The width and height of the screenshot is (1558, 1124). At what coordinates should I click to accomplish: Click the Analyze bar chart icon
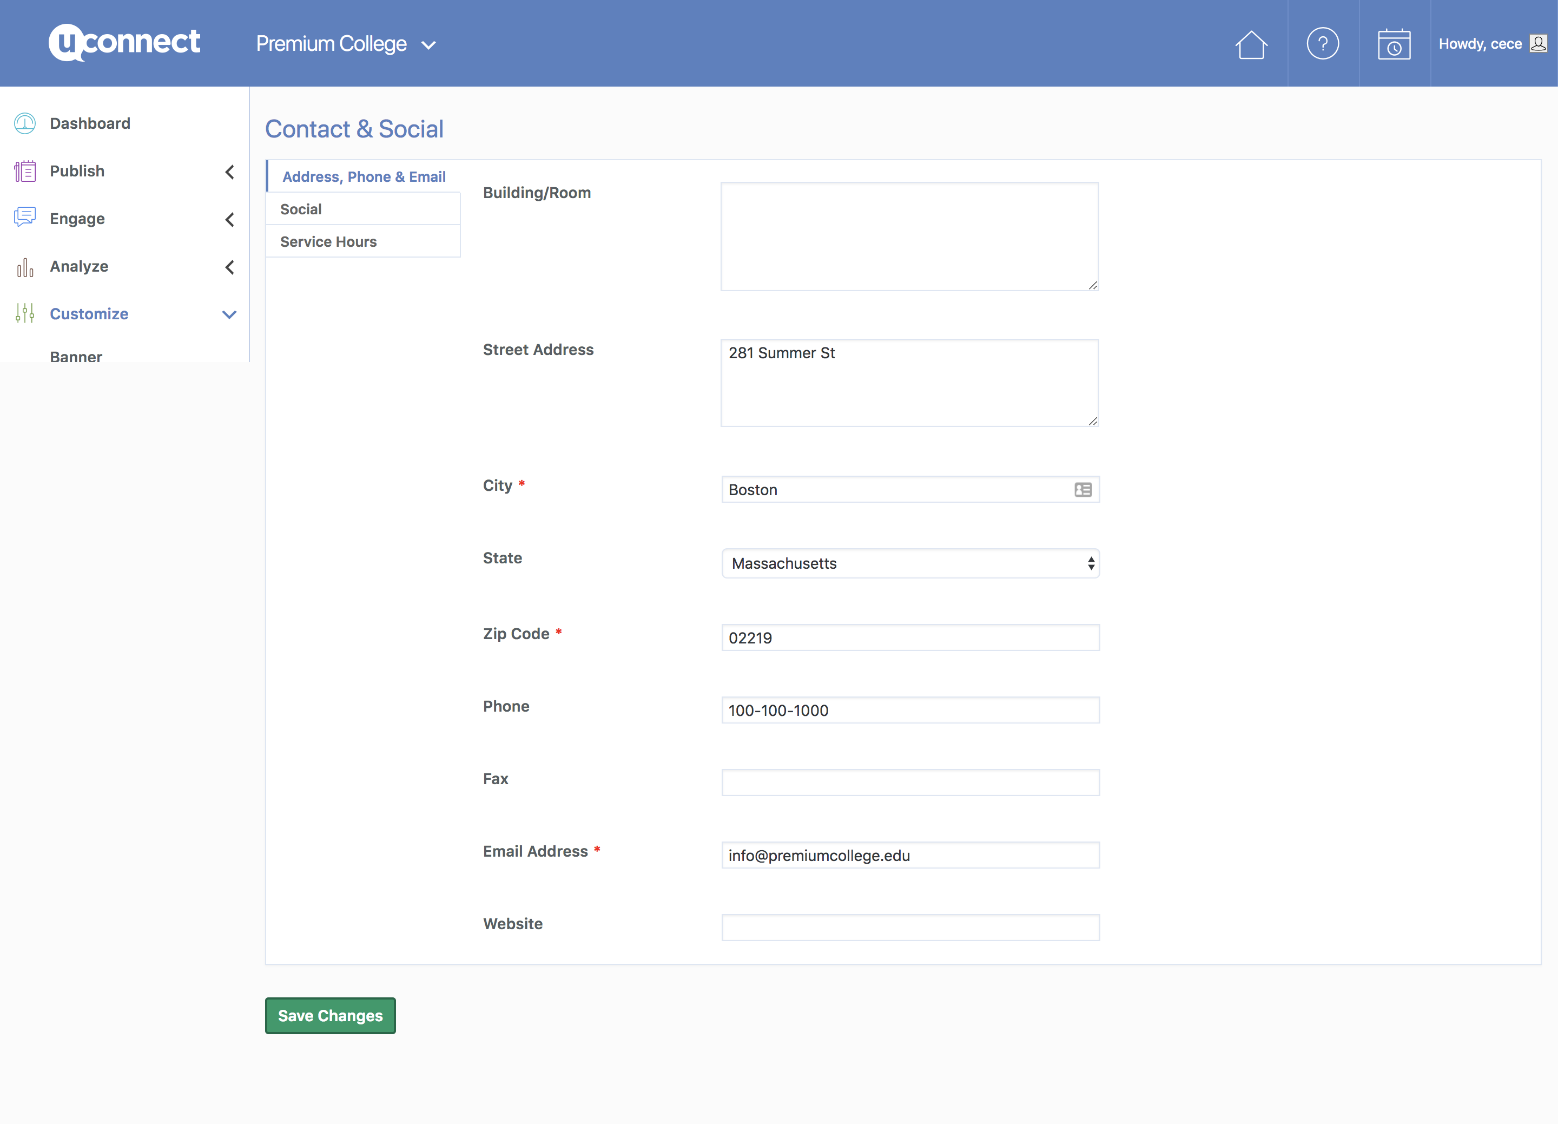25,267
